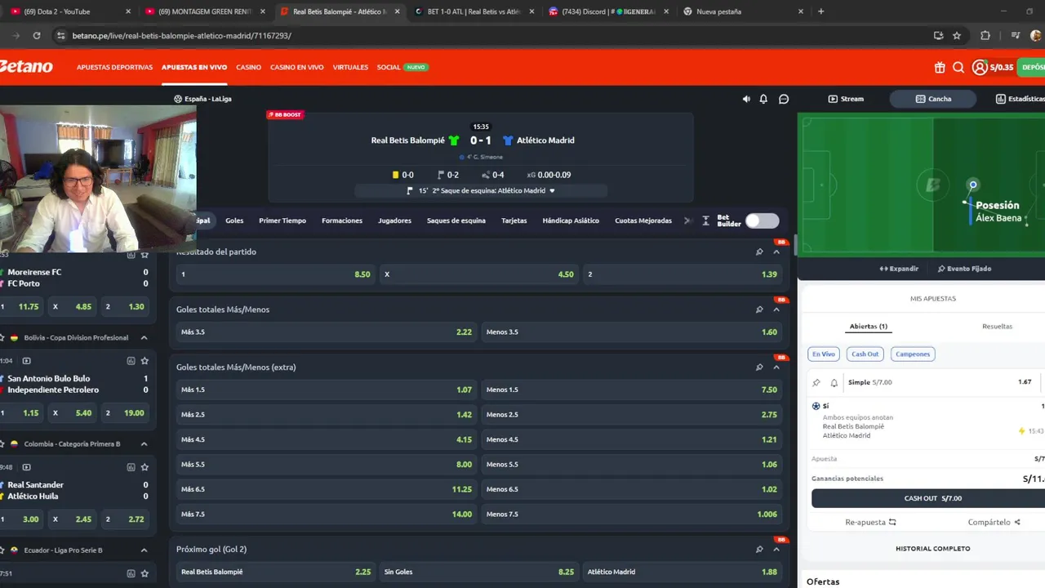Open the user account profile icon

click(980, 68)
